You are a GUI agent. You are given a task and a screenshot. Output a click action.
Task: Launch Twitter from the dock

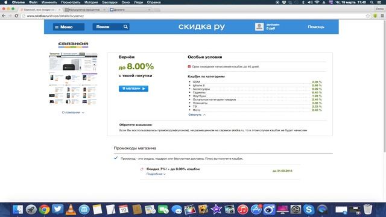pyautogui.click(x=58, y=210)
